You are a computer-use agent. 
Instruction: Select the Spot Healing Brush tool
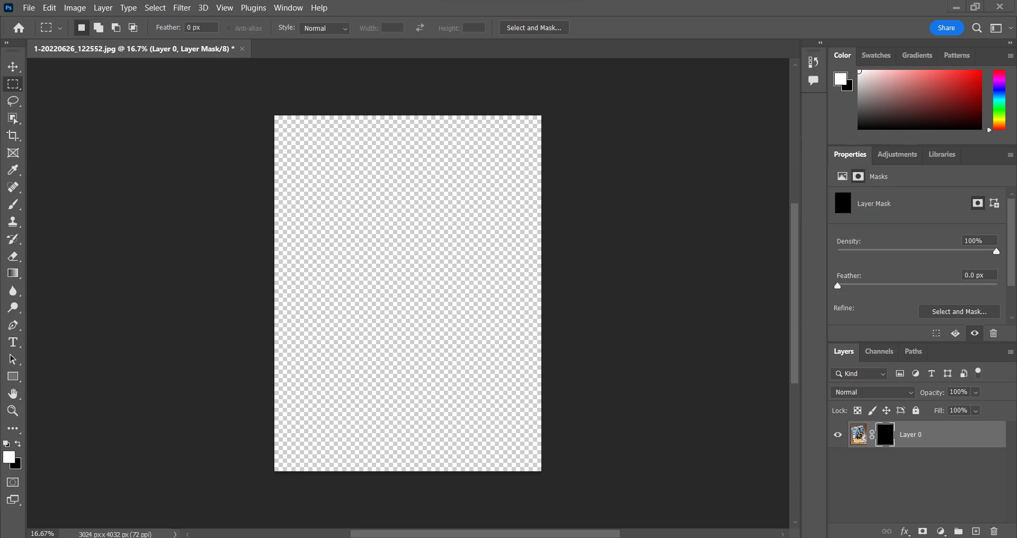point(13,187)
